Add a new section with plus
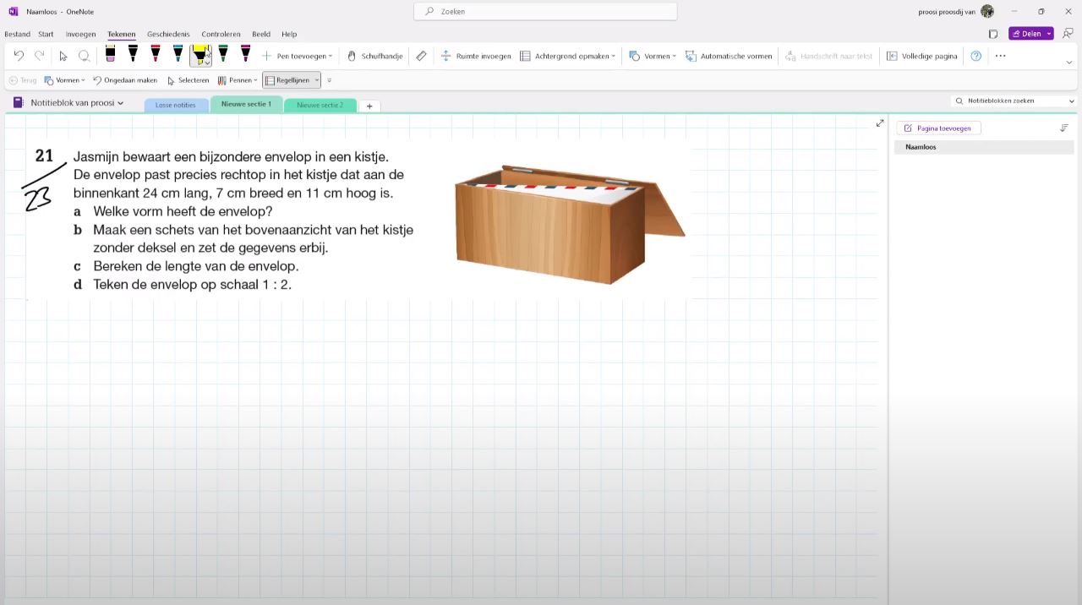The height and width of the screenshot is (605, 1082). pyautogui.click(x=369, y=106)
